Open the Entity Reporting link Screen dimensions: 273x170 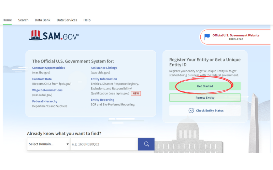pyautogui.click(x=102, y=100)
